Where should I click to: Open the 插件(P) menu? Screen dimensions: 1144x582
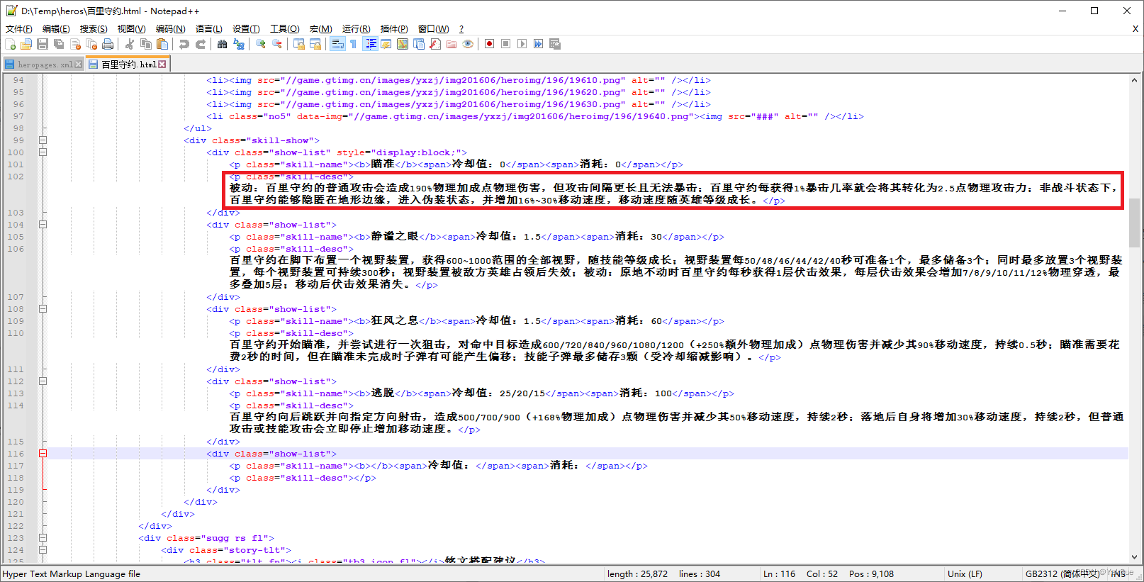click(x=394, y=29)
